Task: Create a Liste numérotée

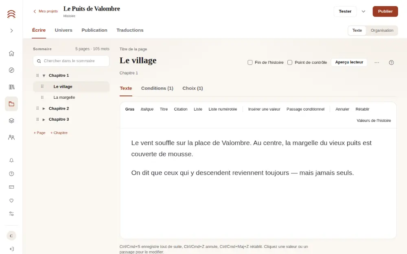Action: (x=223, y=109)
